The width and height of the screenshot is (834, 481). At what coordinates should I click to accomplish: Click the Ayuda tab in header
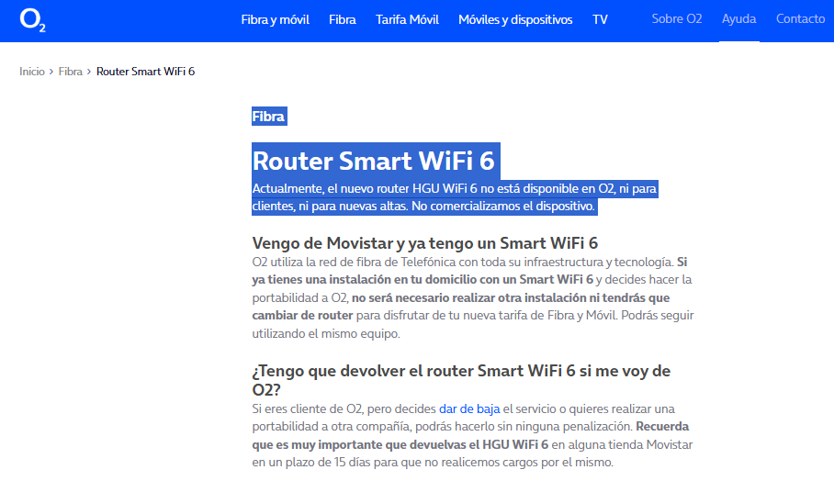tap(738, 18)
